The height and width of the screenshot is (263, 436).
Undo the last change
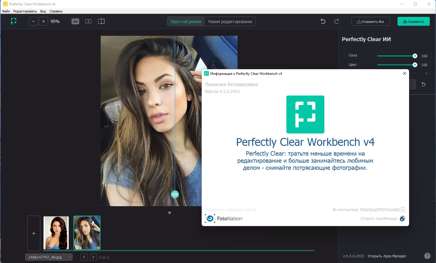pos(323,21)
